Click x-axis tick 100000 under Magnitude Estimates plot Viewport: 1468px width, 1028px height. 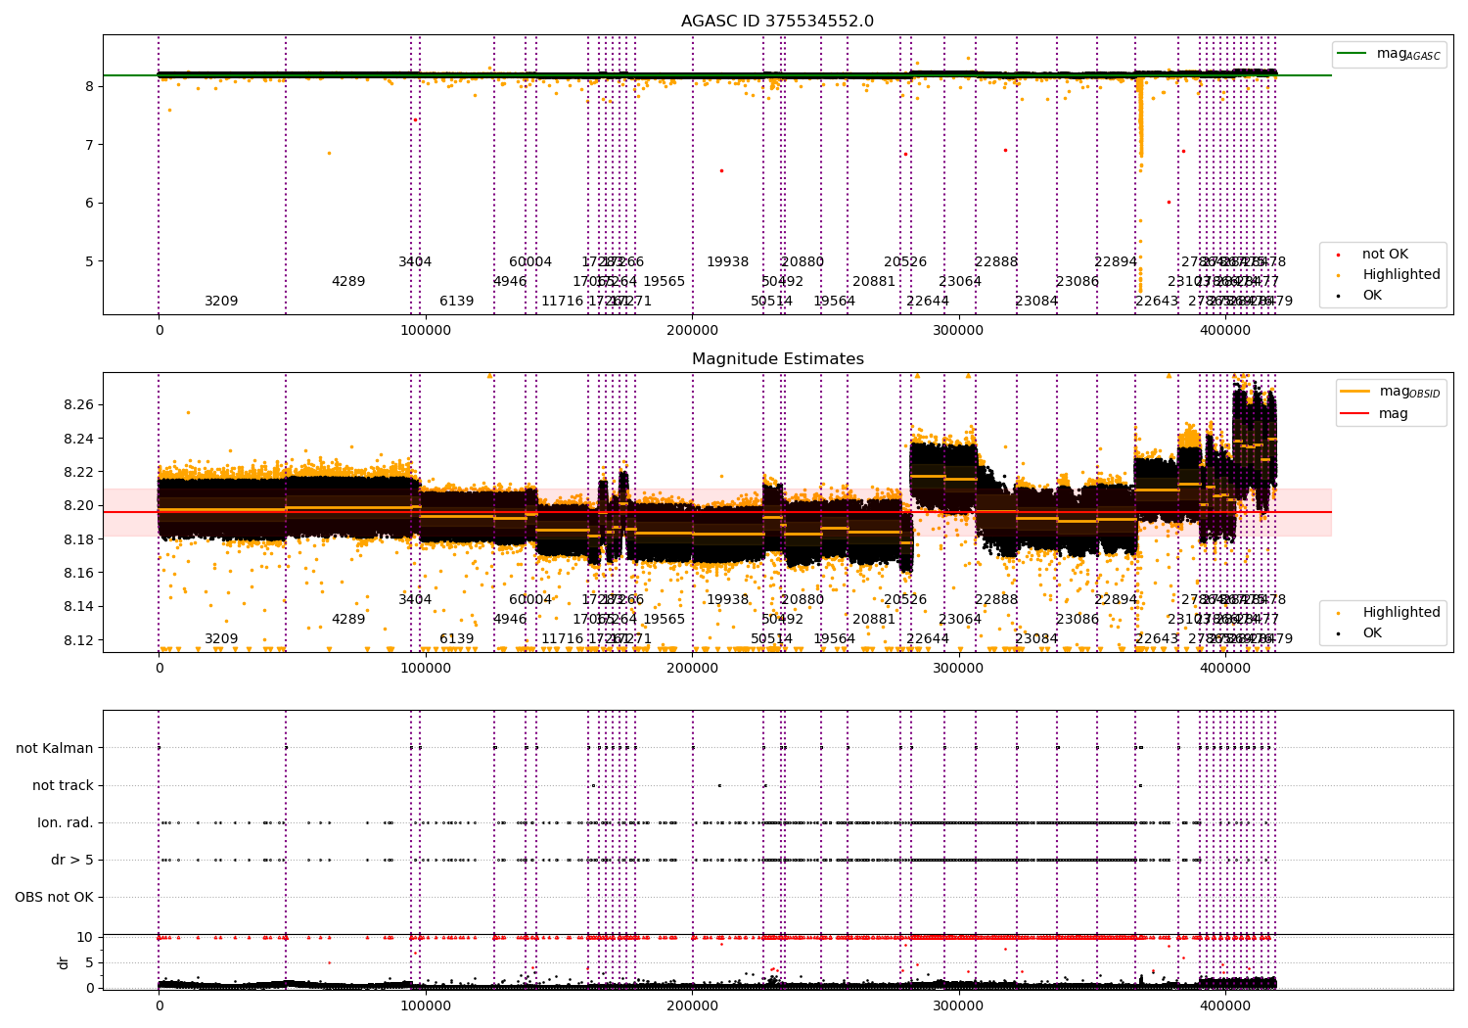[x=426, y=669]
